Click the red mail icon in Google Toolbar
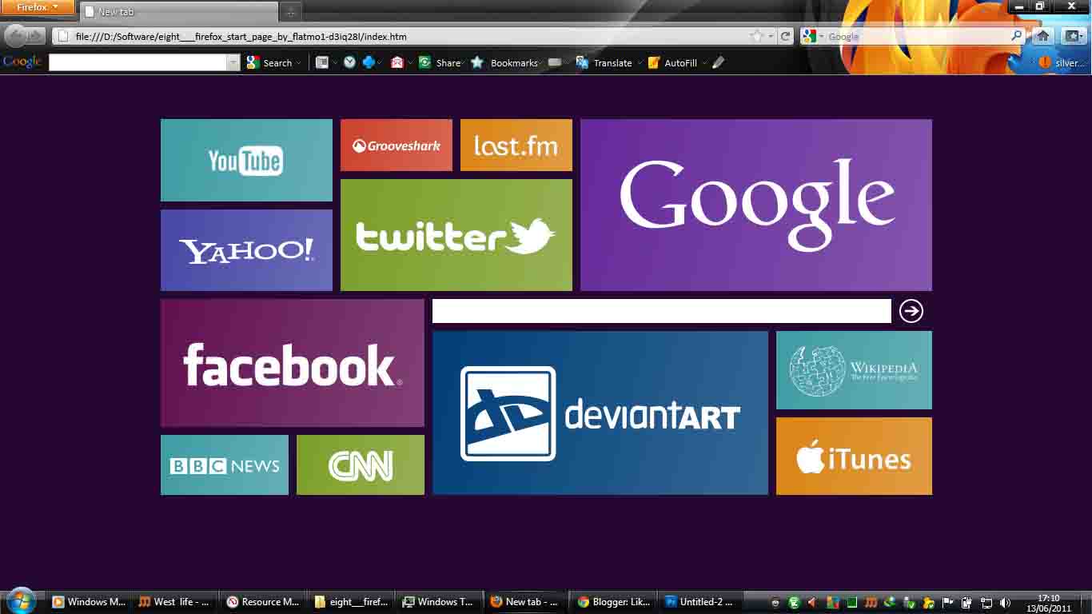This screenshot has width=1092, height=614. (397, 62)
